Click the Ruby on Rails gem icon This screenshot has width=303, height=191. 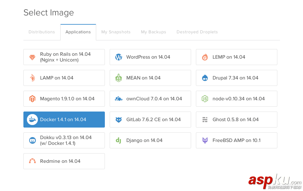click(32, 57)
